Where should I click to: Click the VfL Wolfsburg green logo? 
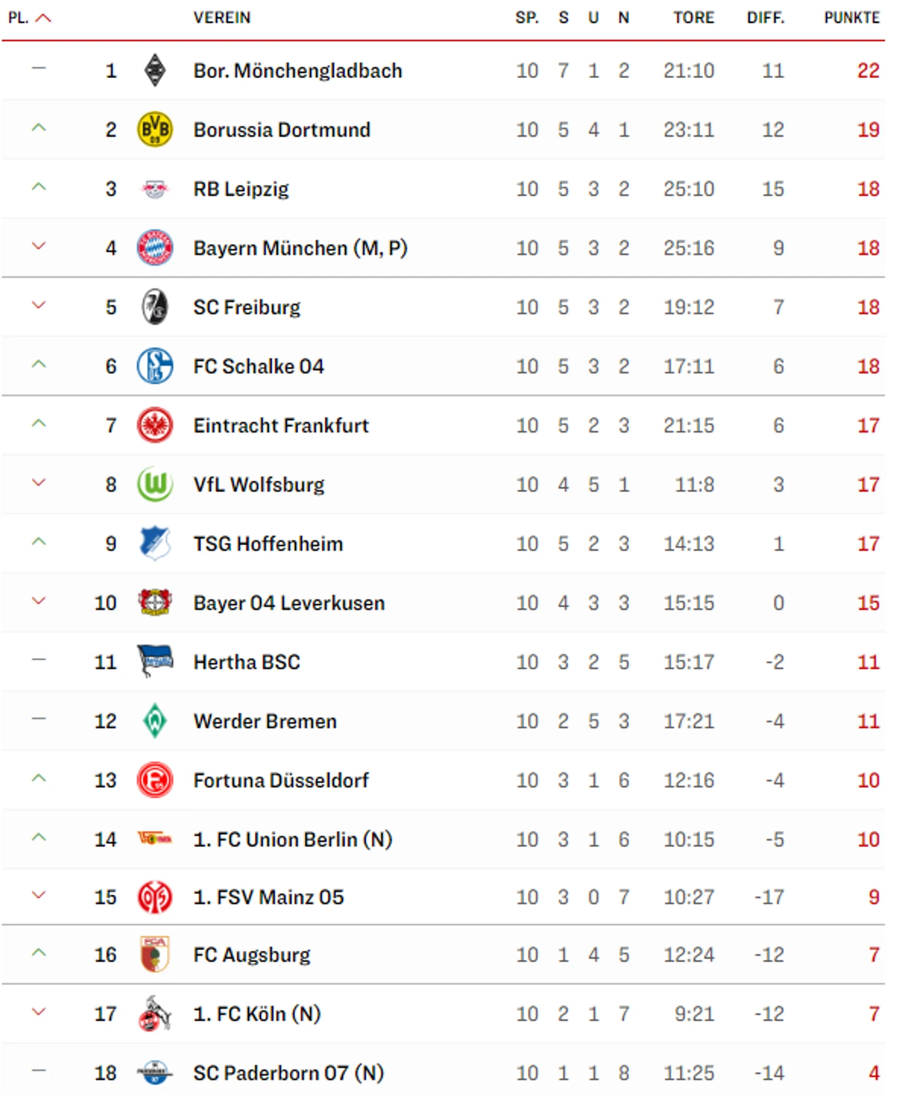pos(154,484)
